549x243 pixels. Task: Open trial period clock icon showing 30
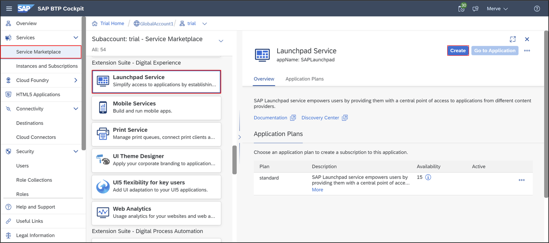pos(462,8)
